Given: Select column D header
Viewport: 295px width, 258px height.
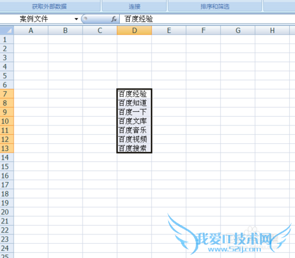Looking at the screenshot, I should pos(135,31).
